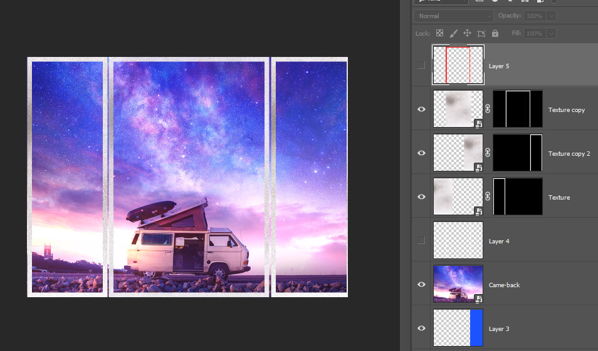Click the mask link icon on Texture copy 2
This screenshot has width=598, height=351.
488,153
